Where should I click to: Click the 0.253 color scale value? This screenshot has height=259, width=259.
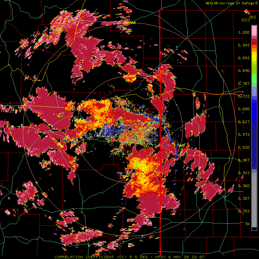click(244, 211)
